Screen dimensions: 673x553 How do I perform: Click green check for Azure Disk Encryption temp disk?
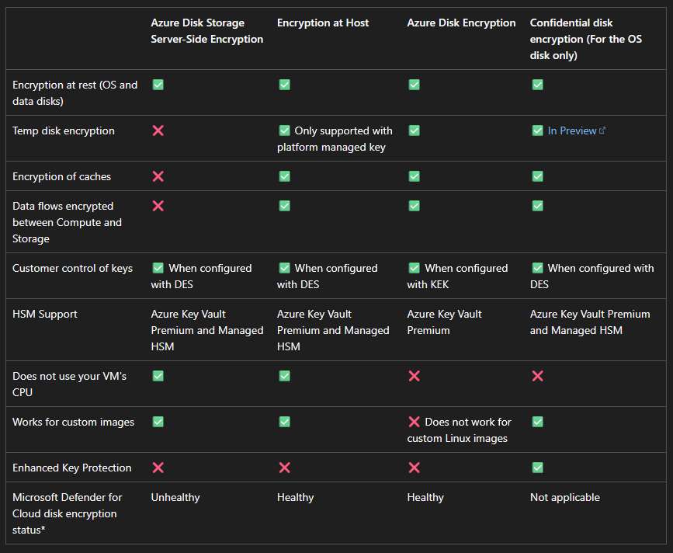coord(414,130)
